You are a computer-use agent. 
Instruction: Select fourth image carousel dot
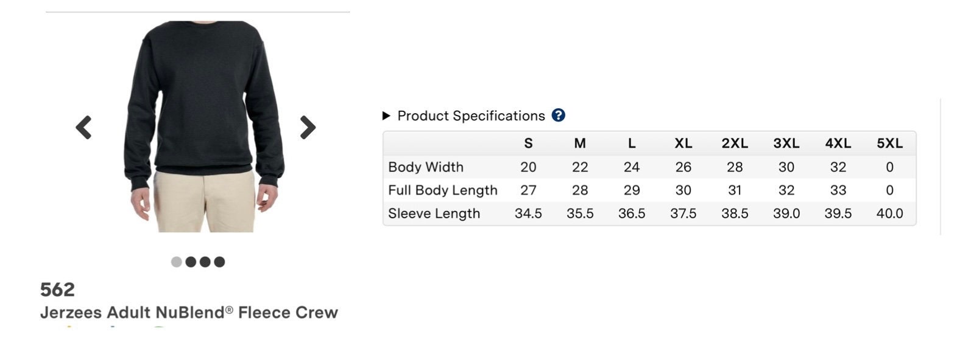[219, 262]
